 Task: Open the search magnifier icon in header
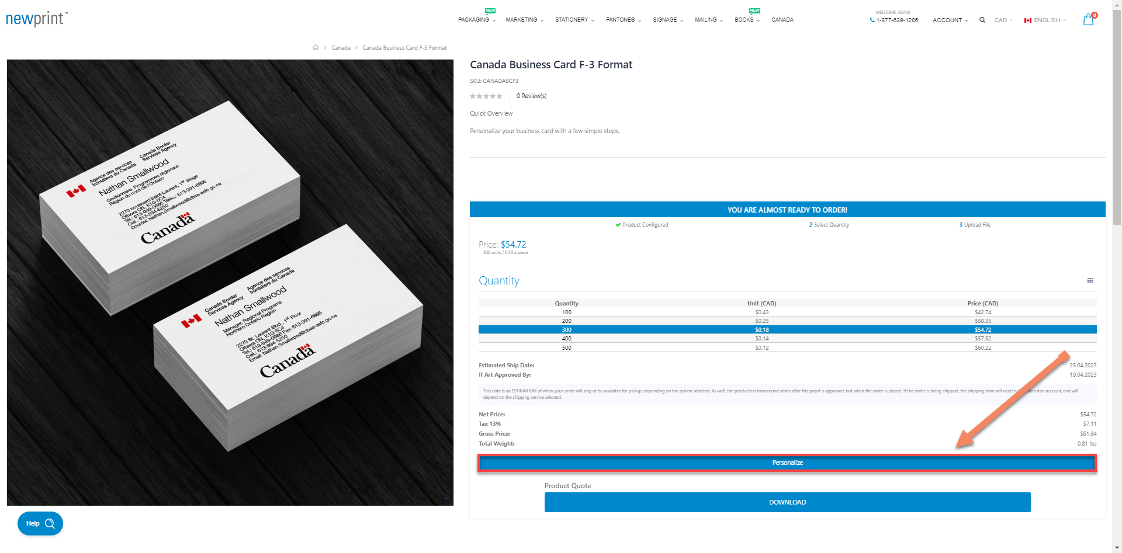[982, 20]
